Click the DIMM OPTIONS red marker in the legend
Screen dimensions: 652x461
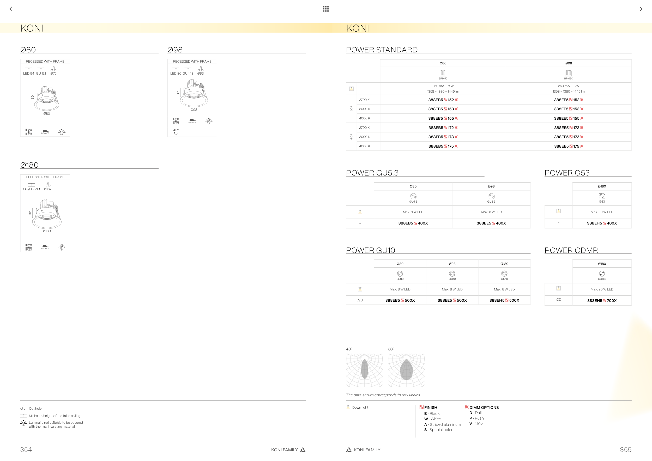(x=467, y=407)
